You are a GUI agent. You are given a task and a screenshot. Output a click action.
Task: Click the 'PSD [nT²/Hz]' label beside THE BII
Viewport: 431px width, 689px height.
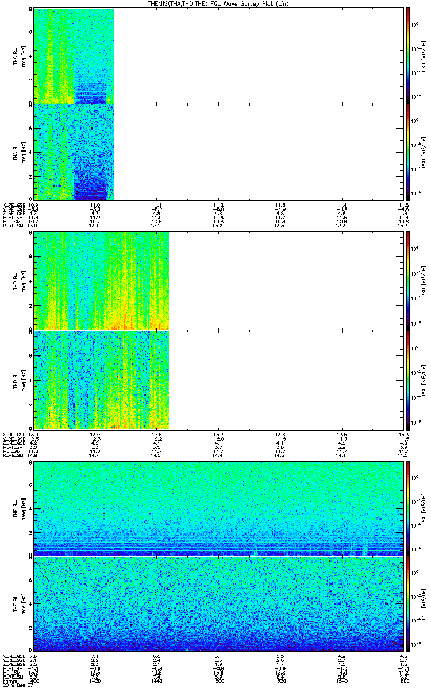pyautogui.click(x=424, y=603)
